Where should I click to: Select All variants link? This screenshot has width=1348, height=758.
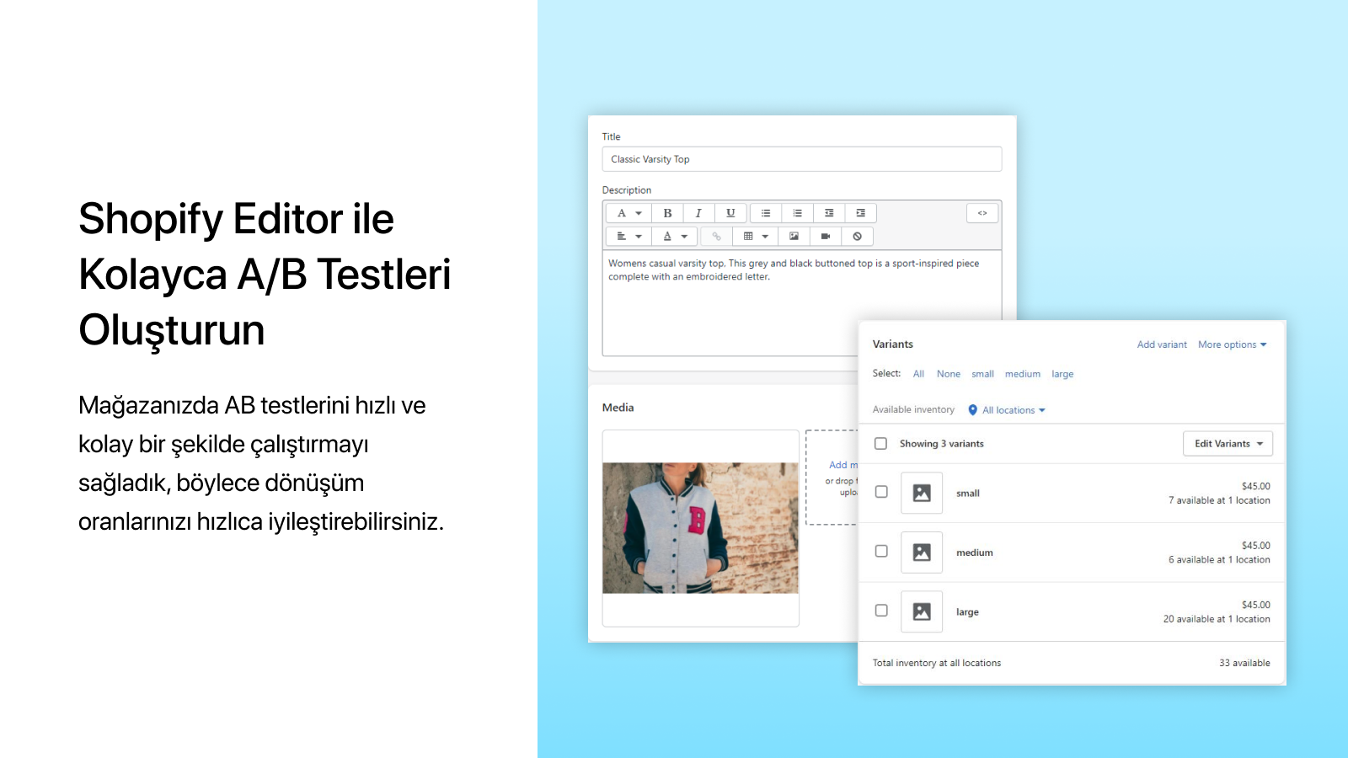(x=918, y=374)
